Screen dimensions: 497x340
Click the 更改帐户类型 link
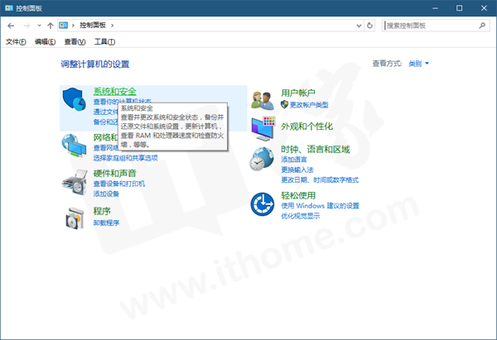click(x=304, y=105)
